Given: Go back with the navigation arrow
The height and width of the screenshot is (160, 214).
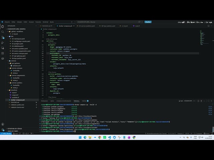Looking at the screenshot, I should click(72, 22).
